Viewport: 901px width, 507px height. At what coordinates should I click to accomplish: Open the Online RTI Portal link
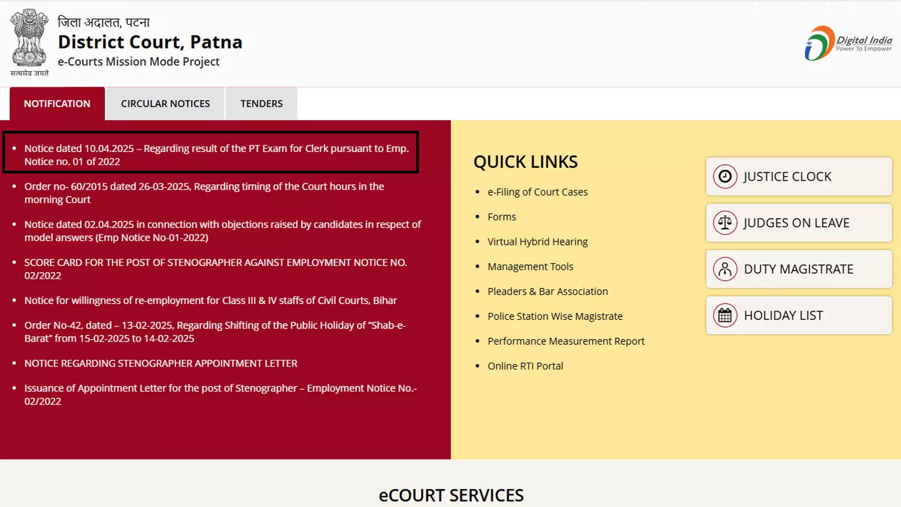pos(525,366)
